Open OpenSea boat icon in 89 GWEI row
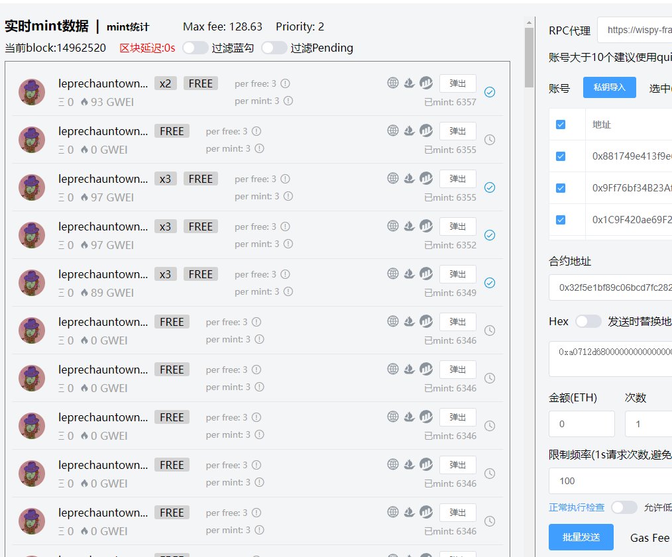 pyautogui.click(x=410, y=274)
